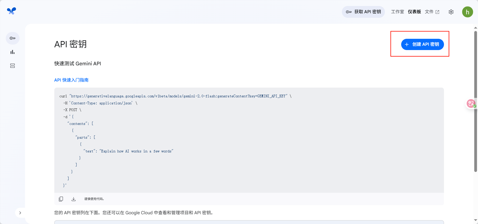Click the "contents": [ line

click(x=80, y=124)
